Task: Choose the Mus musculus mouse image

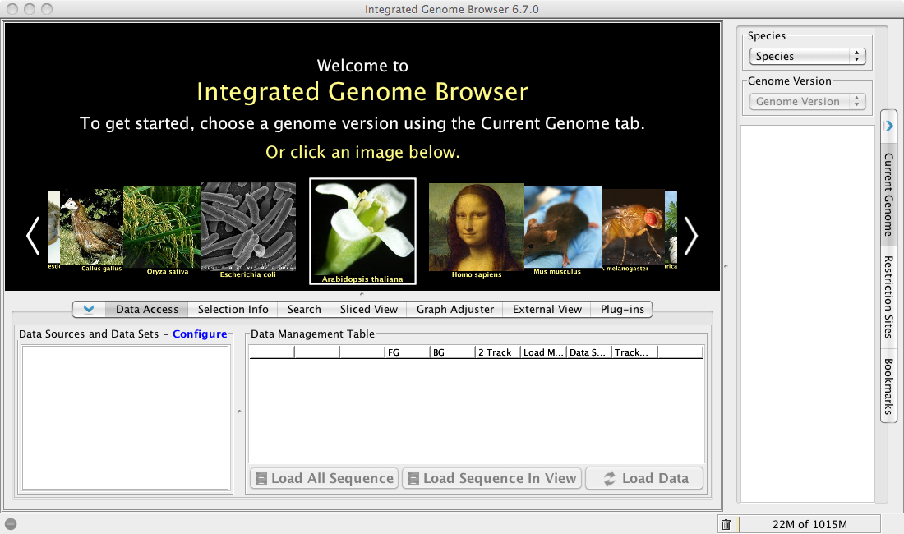Action: point(563,228)
